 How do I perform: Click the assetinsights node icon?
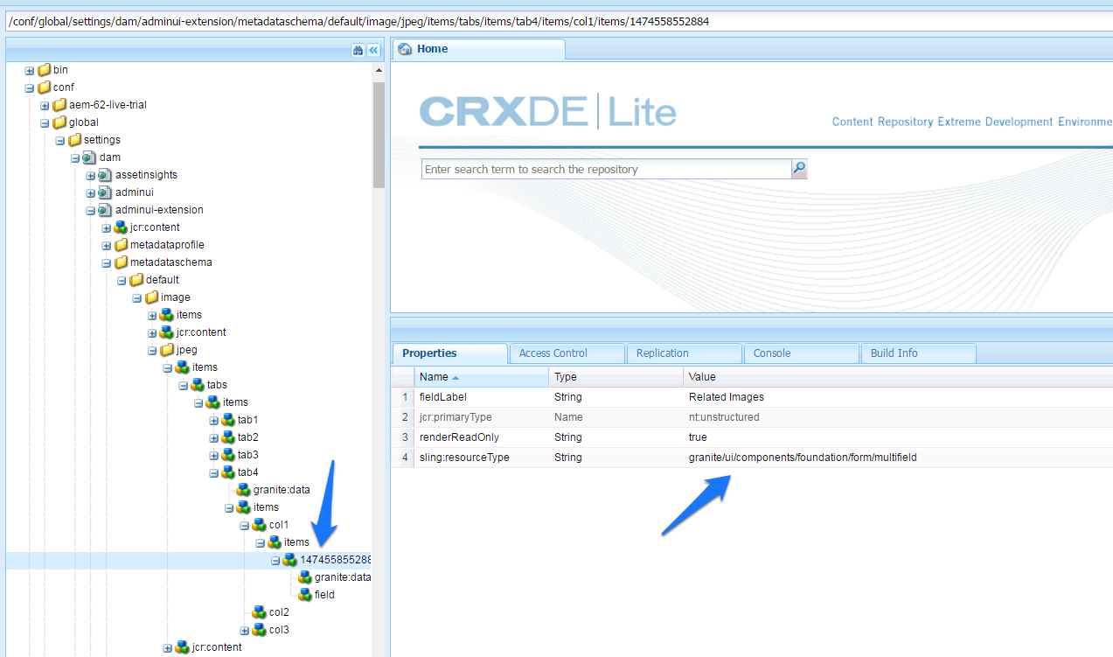tap(106, 175)
